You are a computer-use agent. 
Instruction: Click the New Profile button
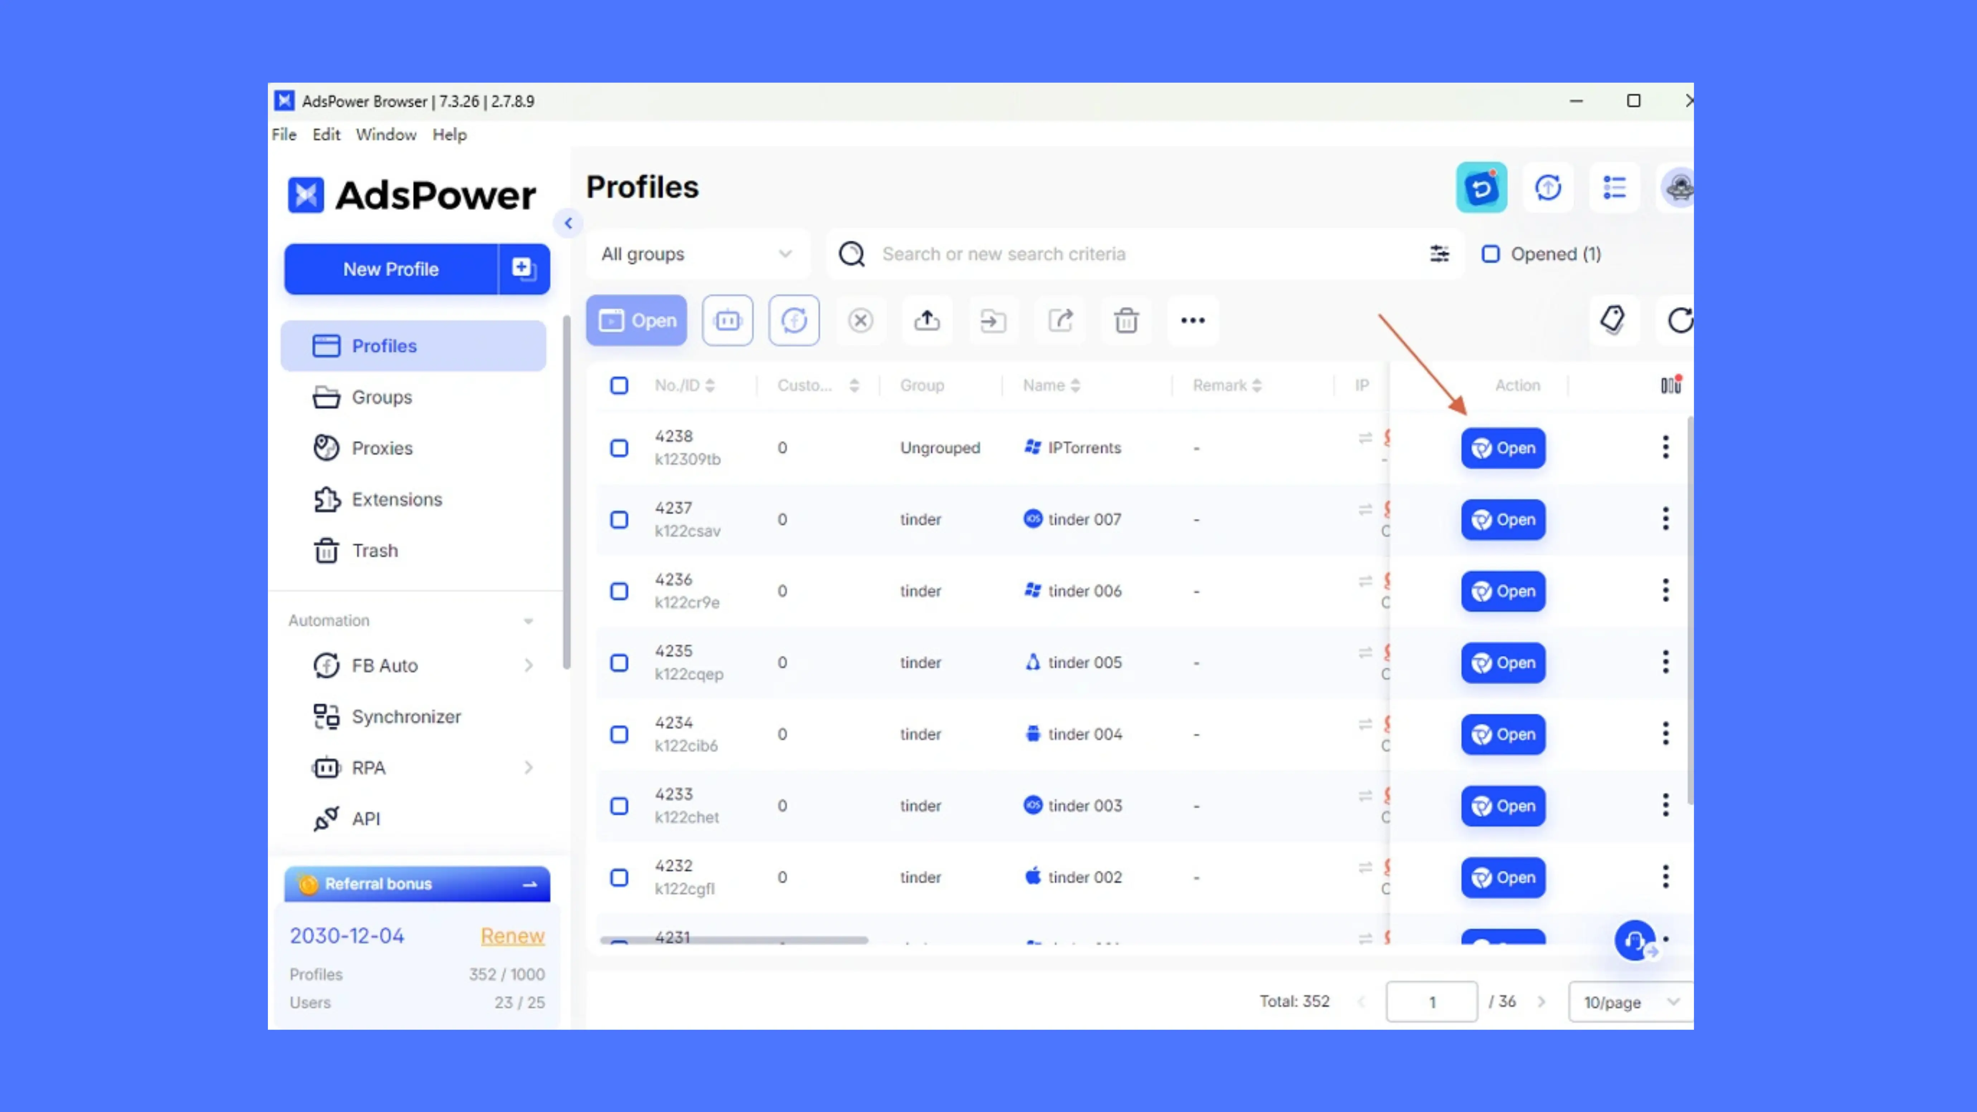coord(391,269)
